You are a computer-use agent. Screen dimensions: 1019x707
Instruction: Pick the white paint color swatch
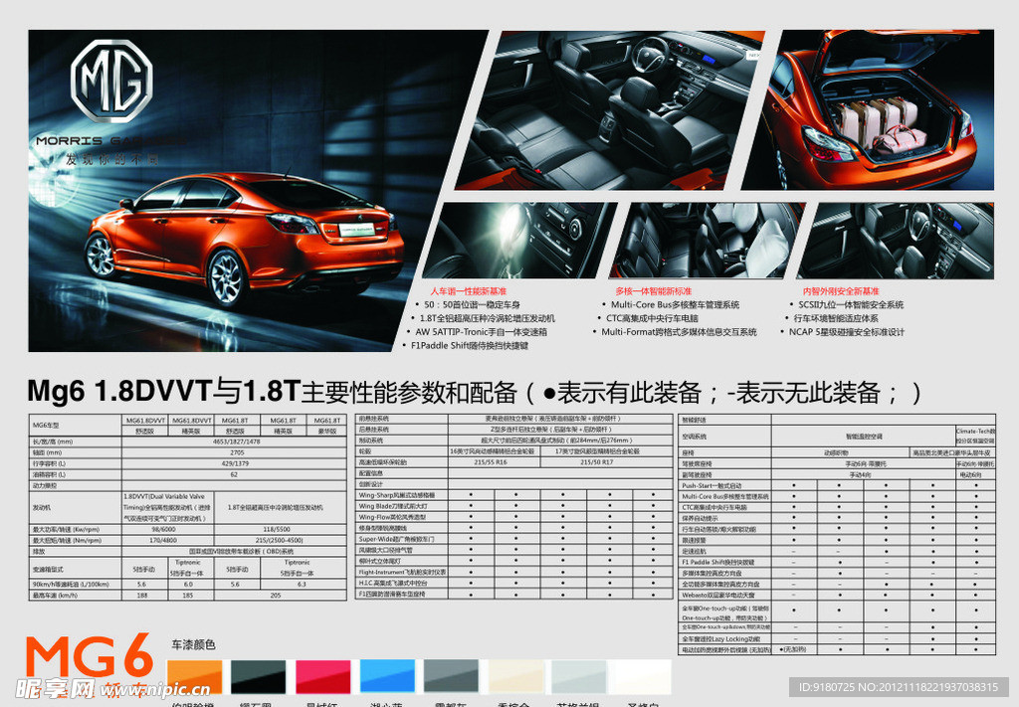tap(644, 677)
